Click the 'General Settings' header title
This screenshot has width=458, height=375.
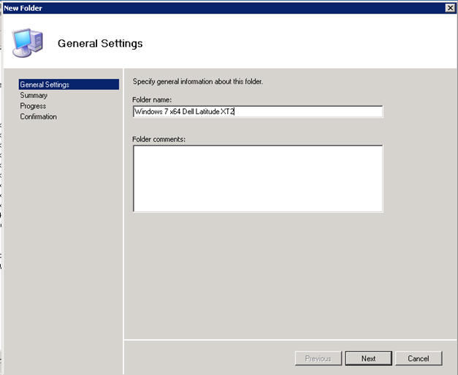tap(100, 43)
